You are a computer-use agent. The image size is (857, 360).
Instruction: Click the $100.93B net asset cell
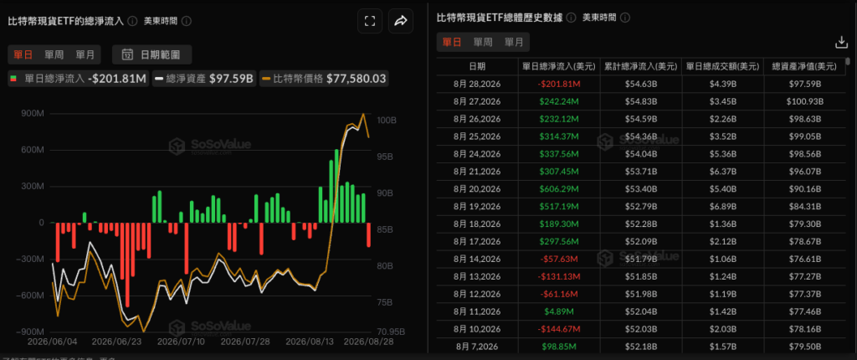tap(804, 102)
